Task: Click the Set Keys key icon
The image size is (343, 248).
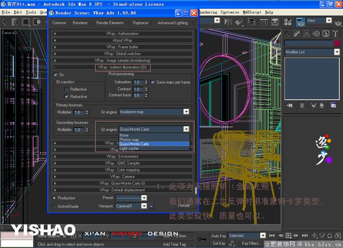Action: click(202, 239)
